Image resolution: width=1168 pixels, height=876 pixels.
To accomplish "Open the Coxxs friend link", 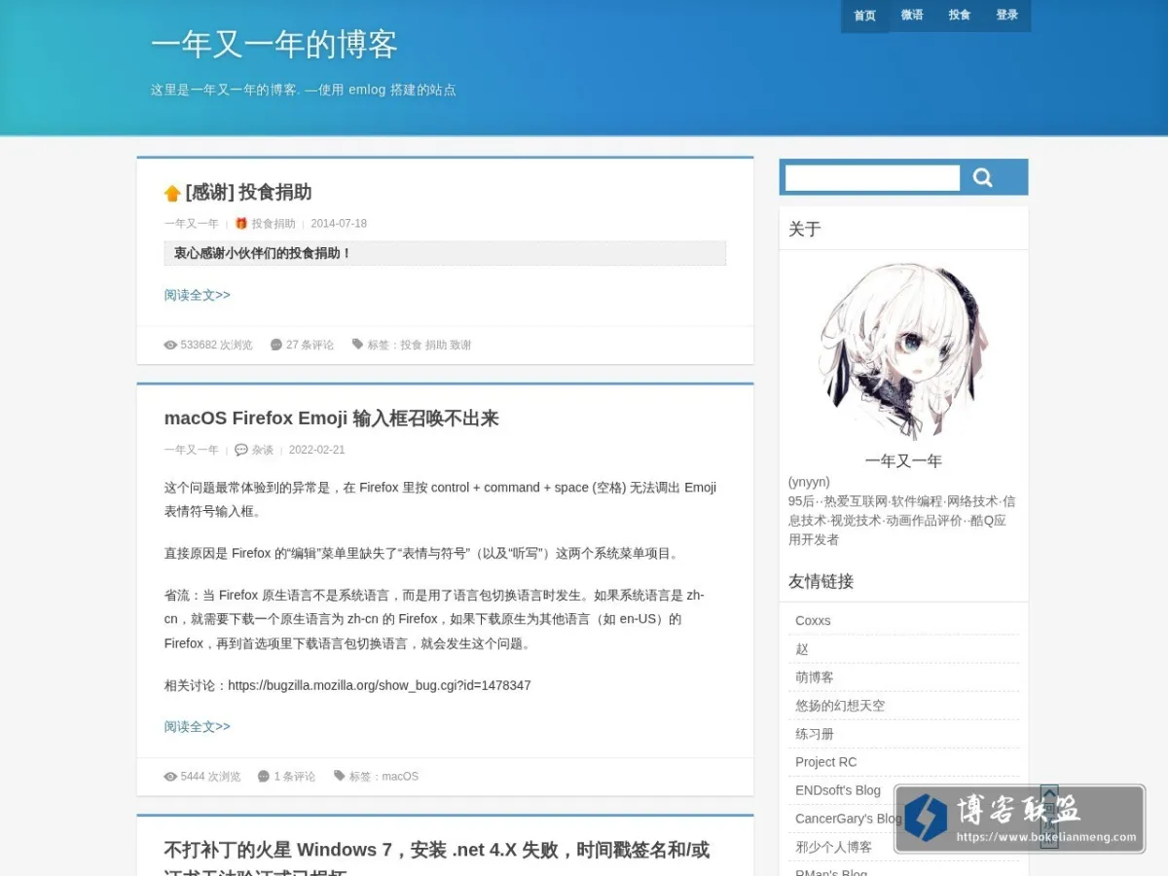I will [813, 621].
